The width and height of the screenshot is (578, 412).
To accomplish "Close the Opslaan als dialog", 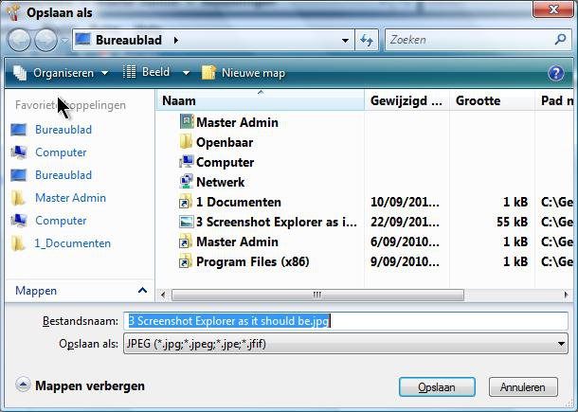I will point(552,9).
